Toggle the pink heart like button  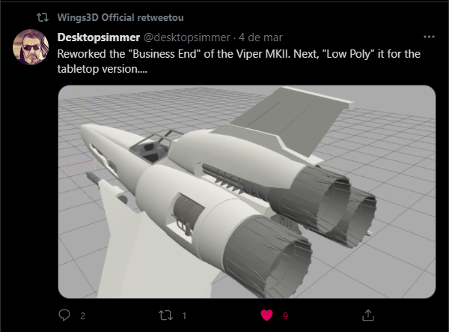[266, 316]
